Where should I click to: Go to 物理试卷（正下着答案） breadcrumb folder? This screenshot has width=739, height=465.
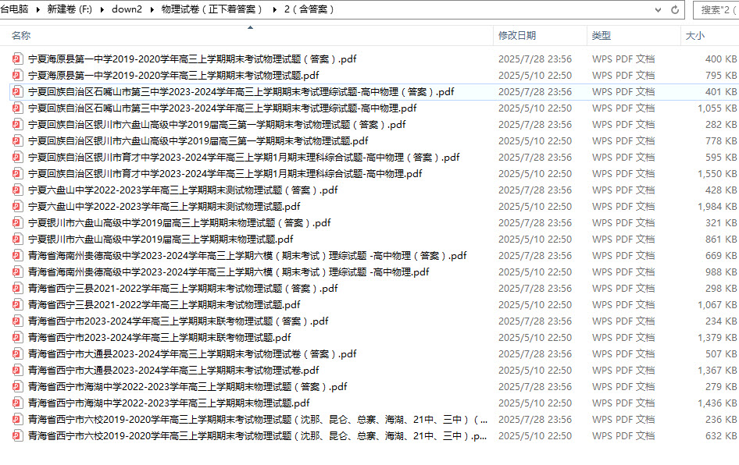pyautogui.click(x=211, y=9)
